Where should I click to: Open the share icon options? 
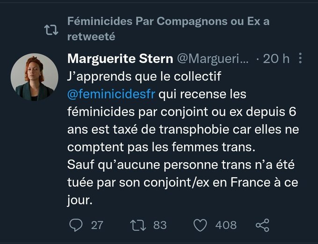[263, 225]
